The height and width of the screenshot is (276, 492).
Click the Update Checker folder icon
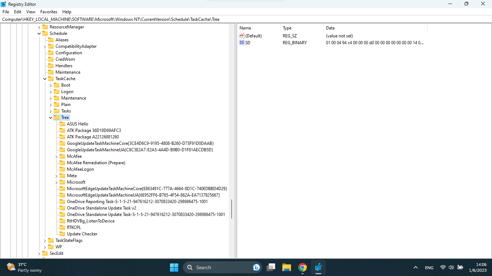click(62, 234)
